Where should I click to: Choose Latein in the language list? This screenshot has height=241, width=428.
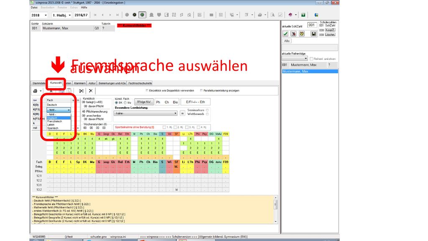(x=59, y=125)
